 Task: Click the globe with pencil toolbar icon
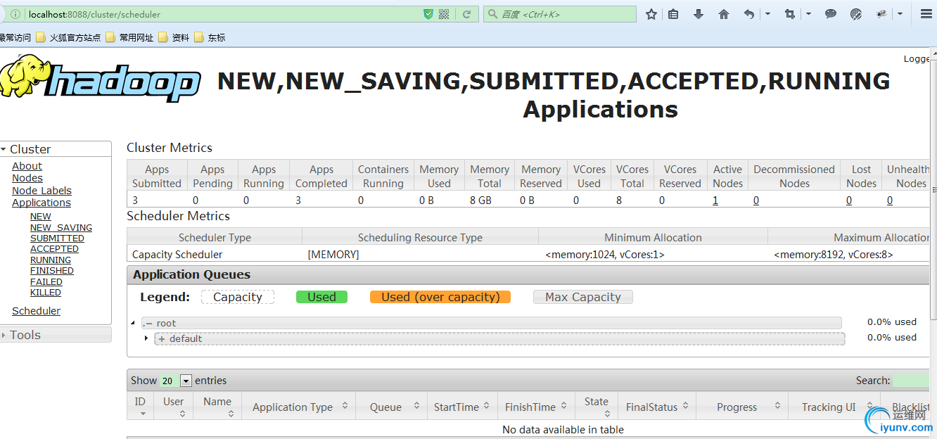coord(856,14)
